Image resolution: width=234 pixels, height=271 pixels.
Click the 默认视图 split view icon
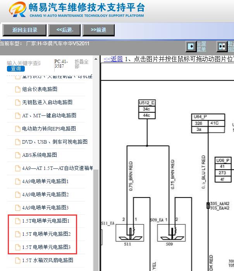[x=222, y=46]
